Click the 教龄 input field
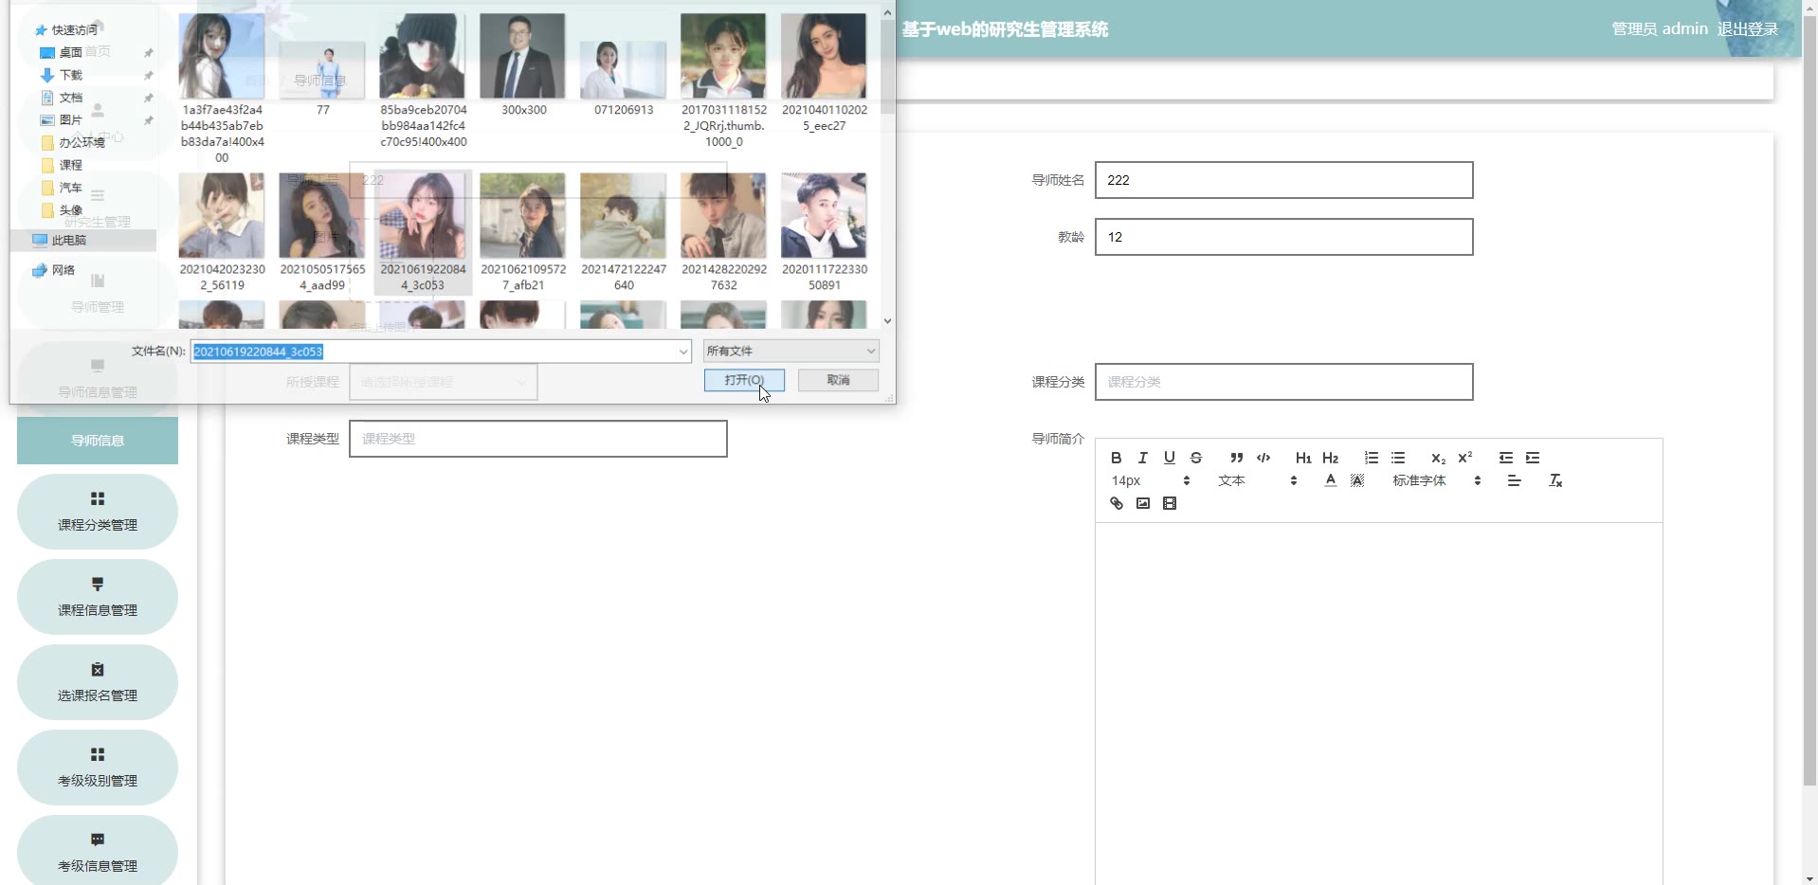1818x885 pixels. click(1283, 237)
